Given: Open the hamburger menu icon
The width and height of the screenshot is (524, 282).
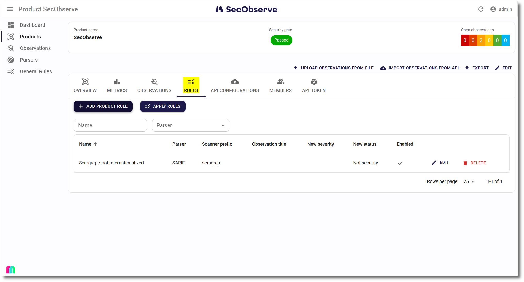Looking at the screenshot, I should pos(10,9).
